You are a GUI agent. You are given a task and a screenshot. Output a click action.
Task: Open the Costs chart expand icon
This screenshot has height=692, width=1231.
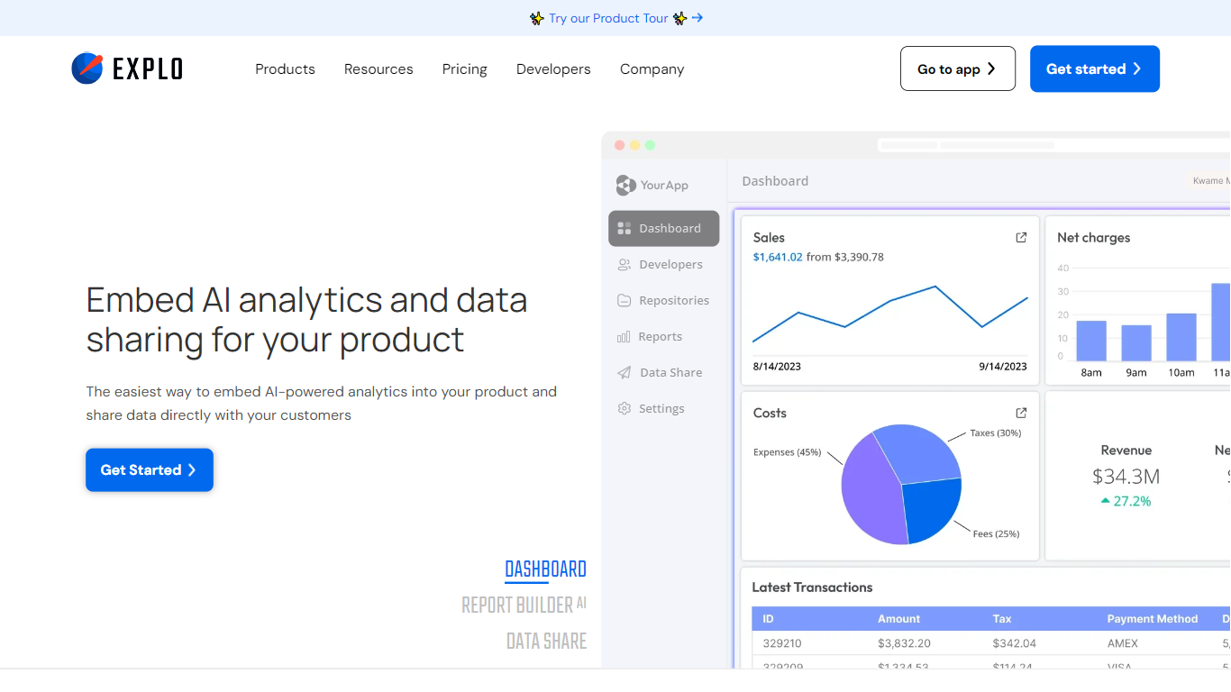point(1021,413)
